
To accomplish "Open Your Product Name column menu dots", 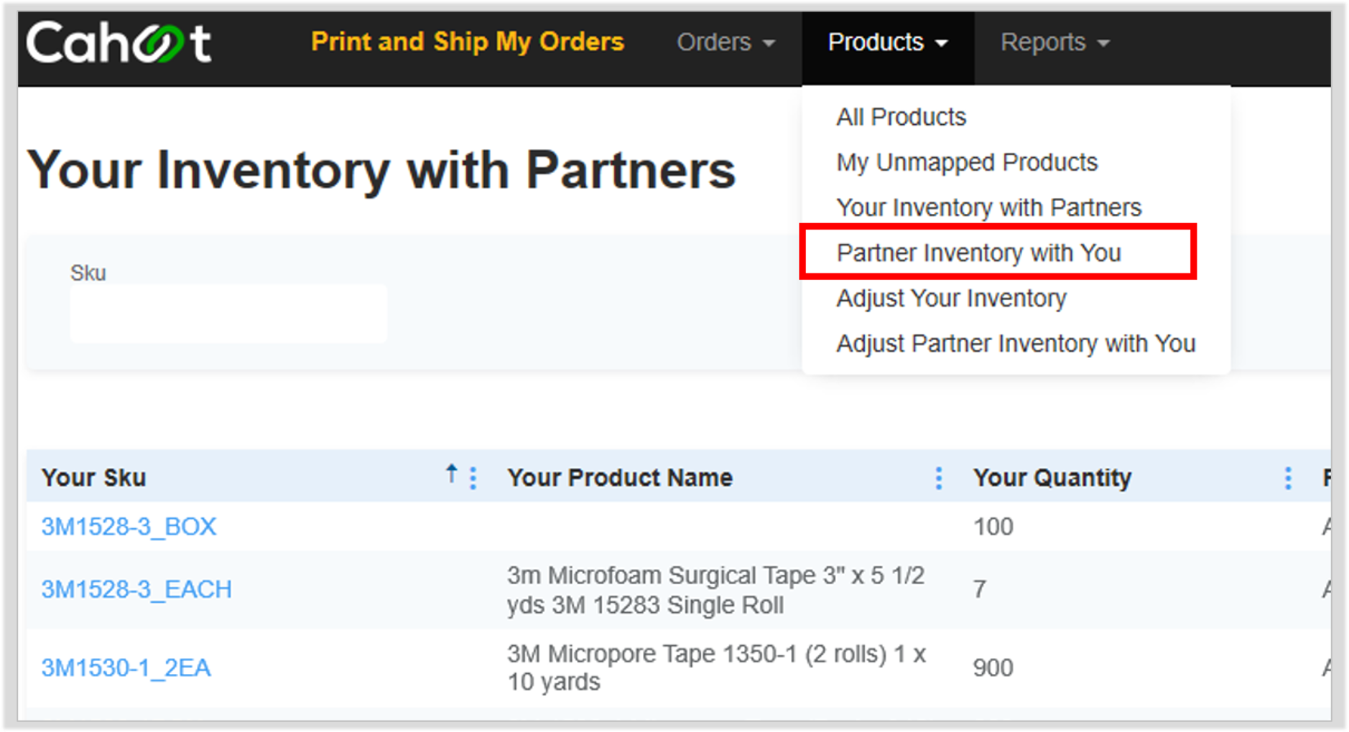I will click(x=938, y=477).
